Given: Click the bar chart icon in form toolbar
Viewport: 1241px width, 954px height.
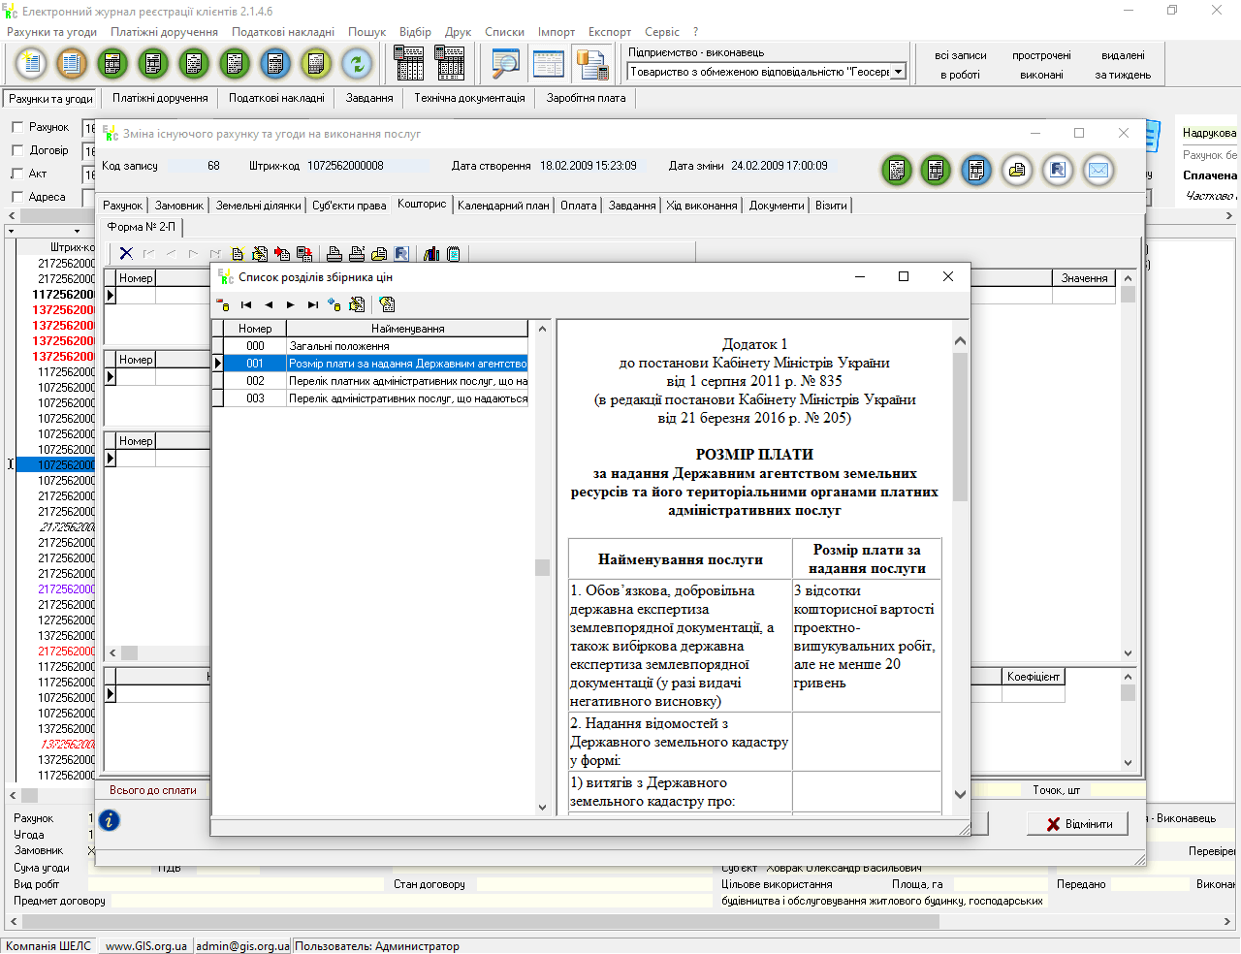Looking at the screenshot, I should (x=431, y=254).
